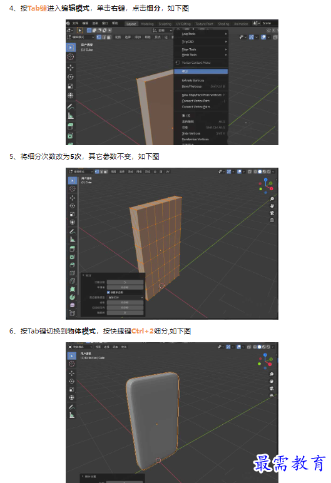Open the Sculpting workspace tab in the first screenshot
Screen dimensions: 331x483
(x=165, y=24)
